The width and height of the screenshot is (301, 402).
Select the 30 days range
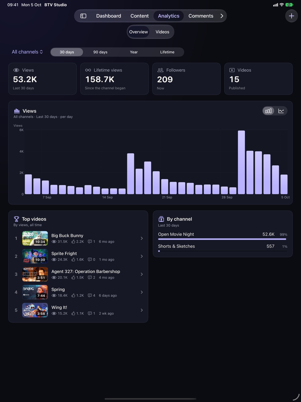67,52
